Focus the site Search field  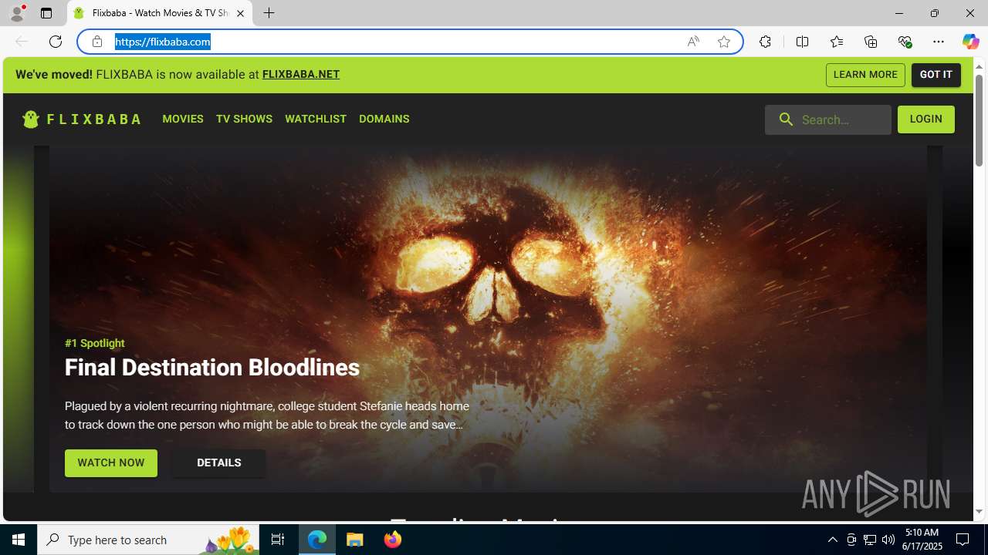point(828,119)
